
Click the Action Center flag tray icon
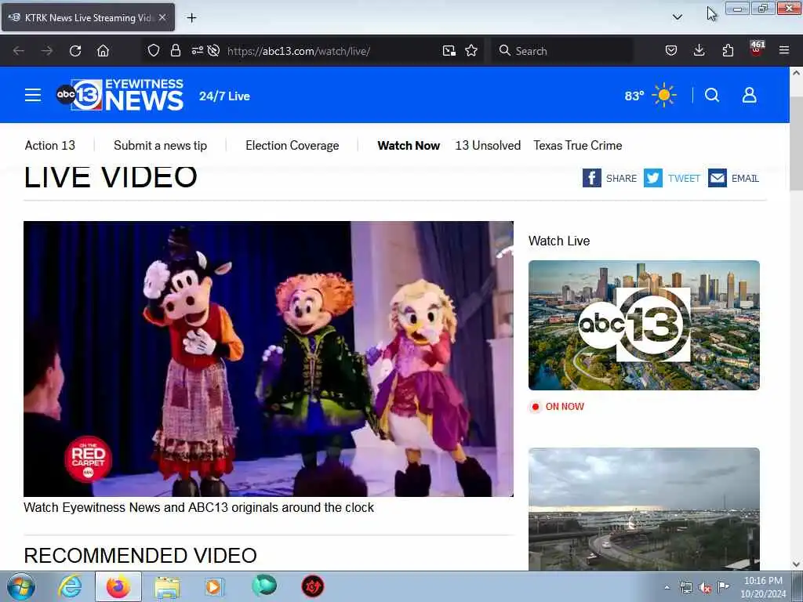(x=723, y=587)
